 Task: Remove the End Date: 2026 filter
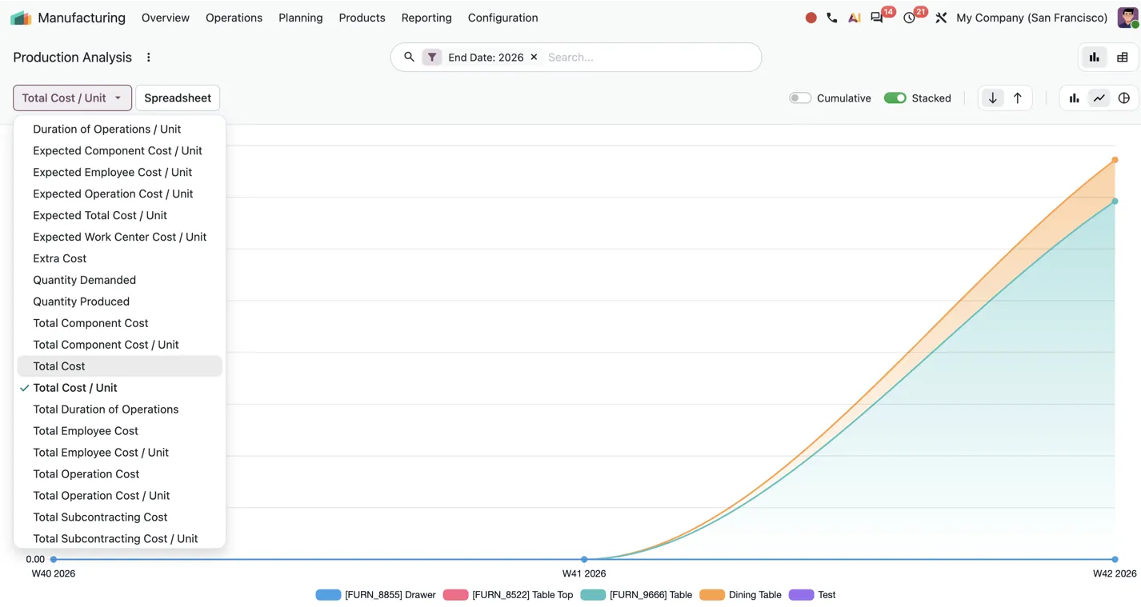pyautogui.click(x=534, y=58)
